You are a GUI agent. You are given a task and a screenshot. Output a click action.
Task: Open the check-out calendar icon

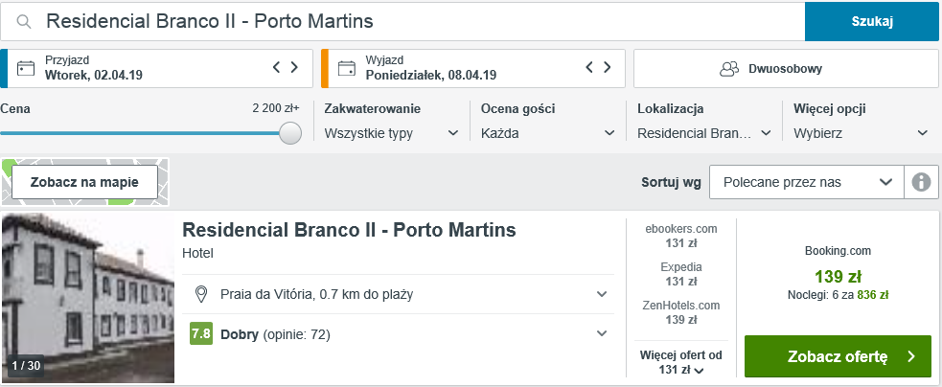pos(347,68)
